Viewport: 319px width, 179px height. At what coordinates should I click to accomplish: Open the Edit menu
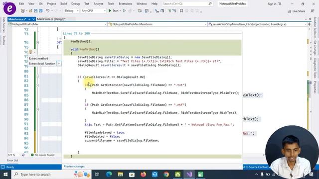pos(21,3)
